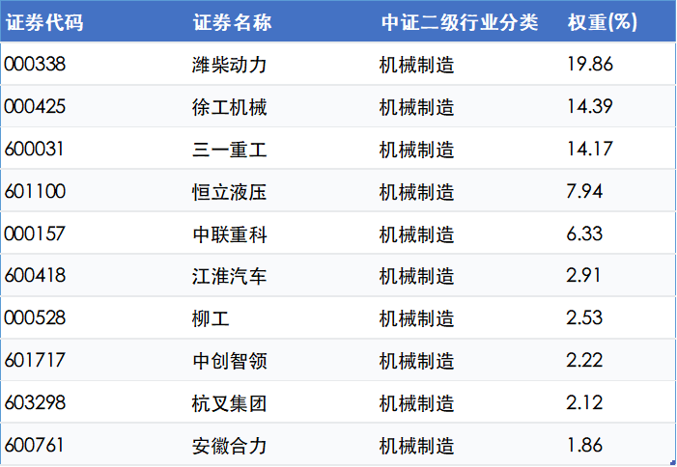Screen dimensions: 677x467
Task: Select the name 江淮汽车
Action: click(x=230, y=276)
